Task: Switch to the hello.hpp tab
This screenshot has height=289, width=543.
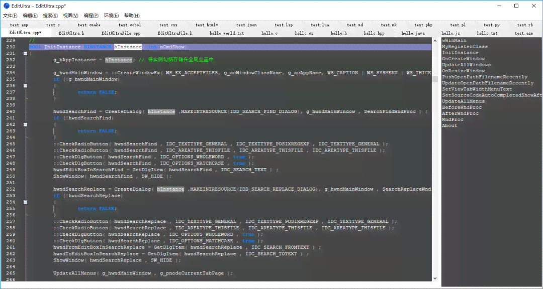Action: click(x=374, y=33)
